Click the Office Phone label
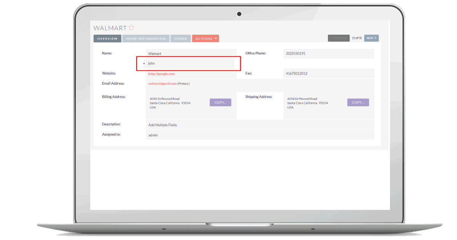This screenshot has height=240, width=457. coord(256,53)
